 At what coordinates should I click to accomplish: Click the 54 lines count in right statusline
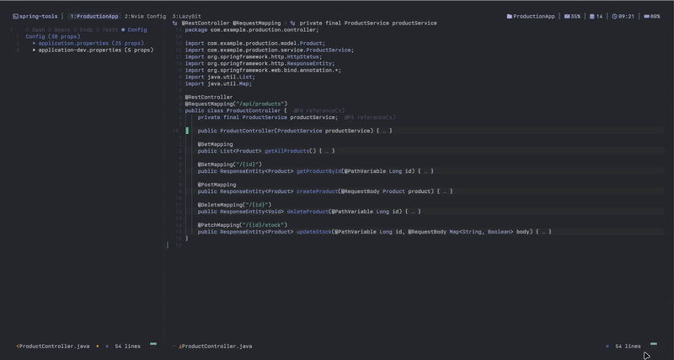pyautogui.click(x=628, y=347)
